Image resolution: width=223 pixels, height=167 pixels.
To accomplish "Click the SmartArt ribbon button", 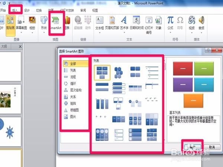I will coord(56,23).
